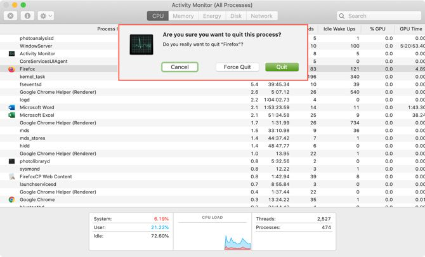Image resolution: width=425 pixels, height=257 pixels.
Task: Click the Processes count 474
Action: 326,227
